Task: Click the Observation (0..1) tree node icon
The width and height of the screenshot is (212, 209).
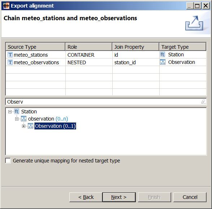Action: pyautogui.click(x=31, y=126)
